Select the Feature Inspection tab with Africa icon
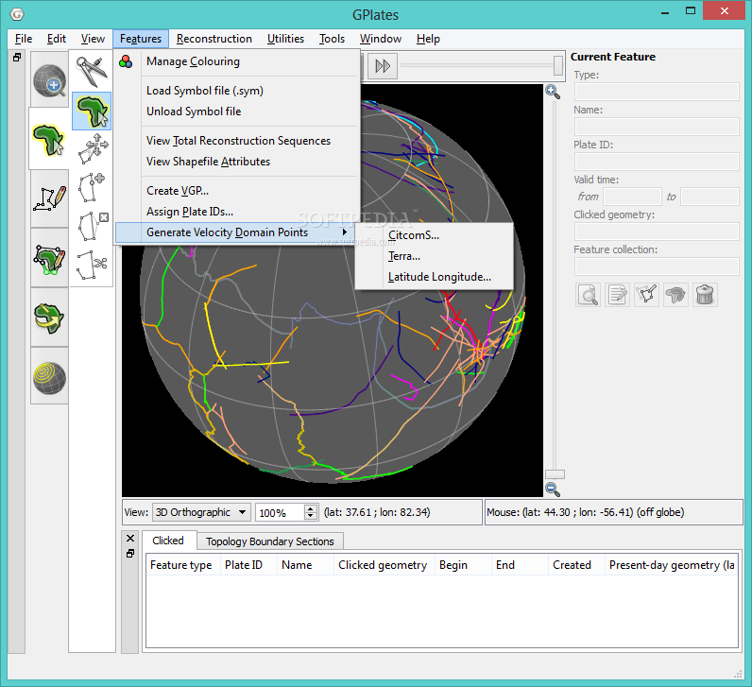 48,139
